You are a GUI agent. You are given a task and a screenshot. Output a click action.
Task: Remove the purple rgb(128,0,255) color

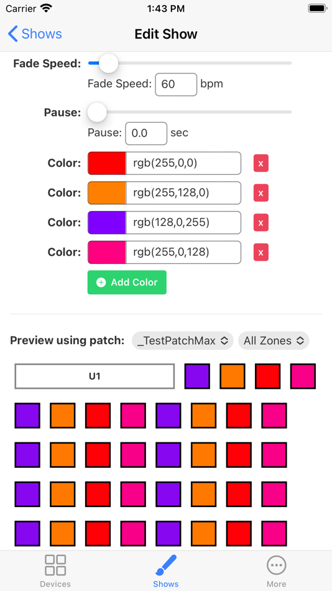261,222
